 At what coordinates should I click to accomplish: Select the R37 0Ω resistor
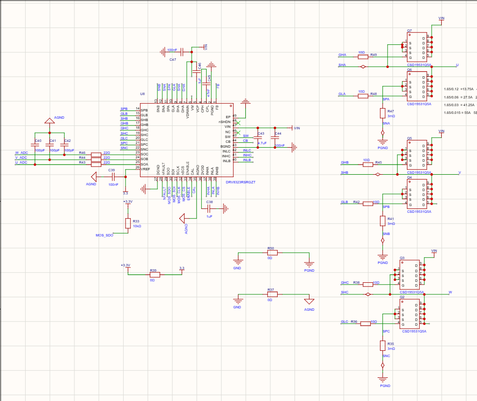point(272,294)
